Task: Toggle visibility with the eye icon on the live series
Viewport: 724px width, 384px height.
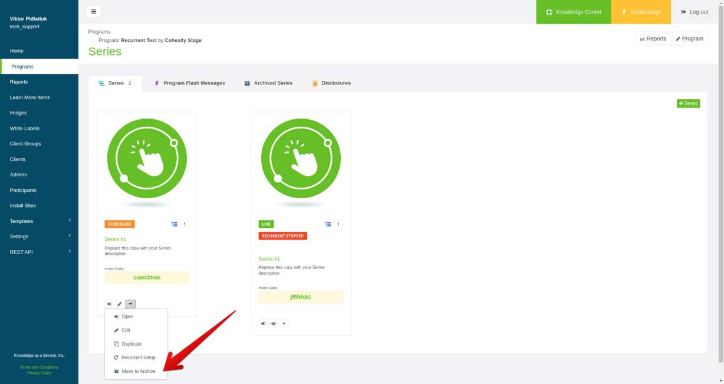Action: click(x=273, y=323)
